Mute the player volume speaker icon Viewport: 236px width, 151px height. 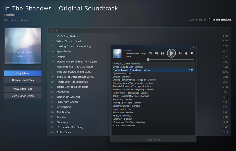click(x=186, y=53)
